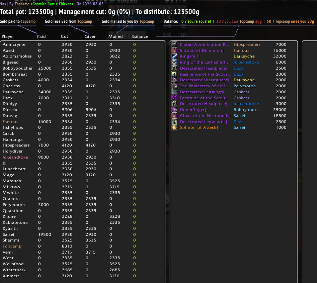317x283 pixels.
Task: Select the Darksyche player name in player list
Action: tap(13, 92)
